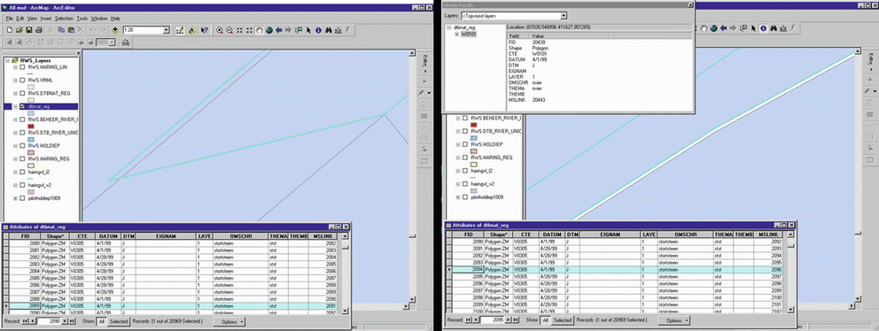Save the map document
The height and width of the screenshot is (331, 879).
(x=28, y=30)
